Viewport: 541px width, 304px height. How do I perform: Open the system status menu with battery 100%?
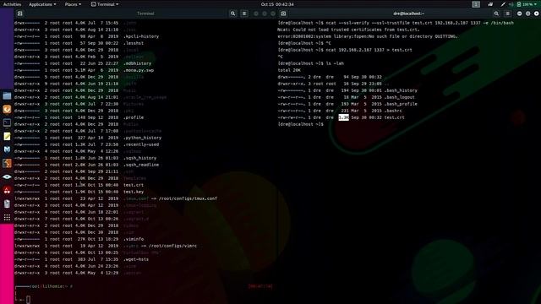click(527, 4)
